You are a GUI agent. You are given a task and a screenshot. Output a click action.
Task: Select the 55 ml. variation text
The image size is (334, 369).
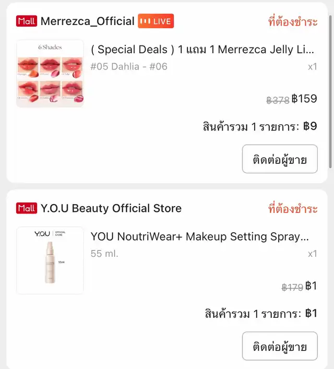coord(104,254)
